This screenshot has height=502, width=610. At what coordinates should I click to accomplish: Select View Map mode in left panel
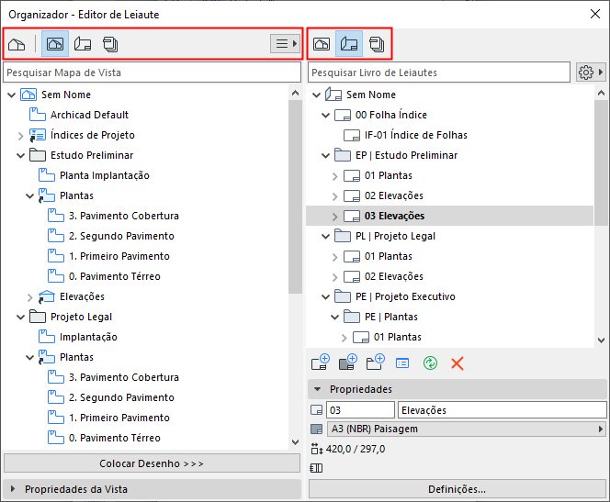point(55,44)
